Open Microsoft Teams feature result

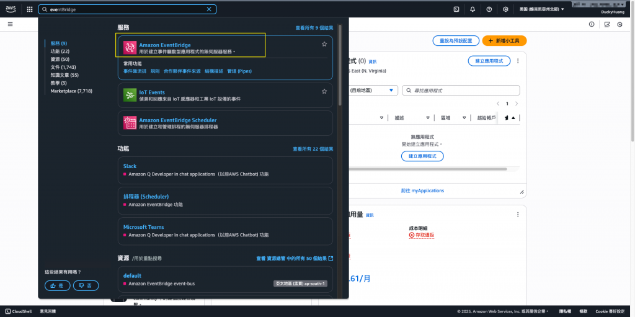144,227
